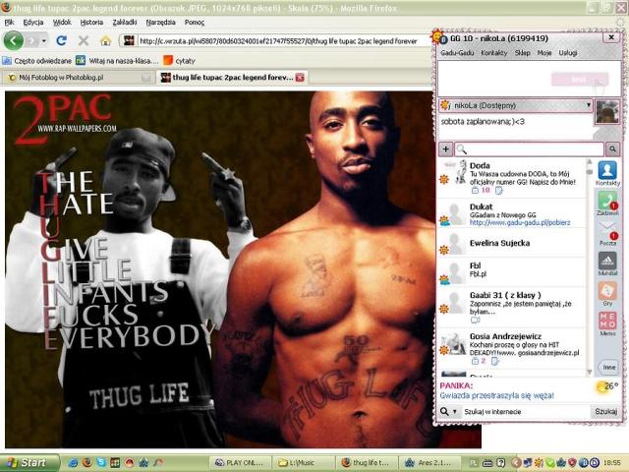
Task: Open the Historia menu
Action: [x=91, y=23]
